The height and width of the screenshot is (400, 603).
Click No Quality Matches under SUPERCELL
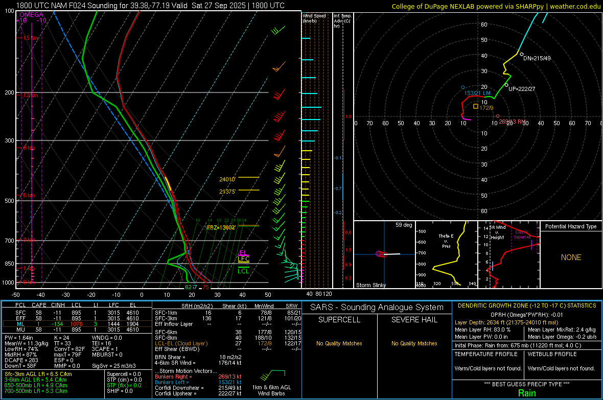coord(339,343)
